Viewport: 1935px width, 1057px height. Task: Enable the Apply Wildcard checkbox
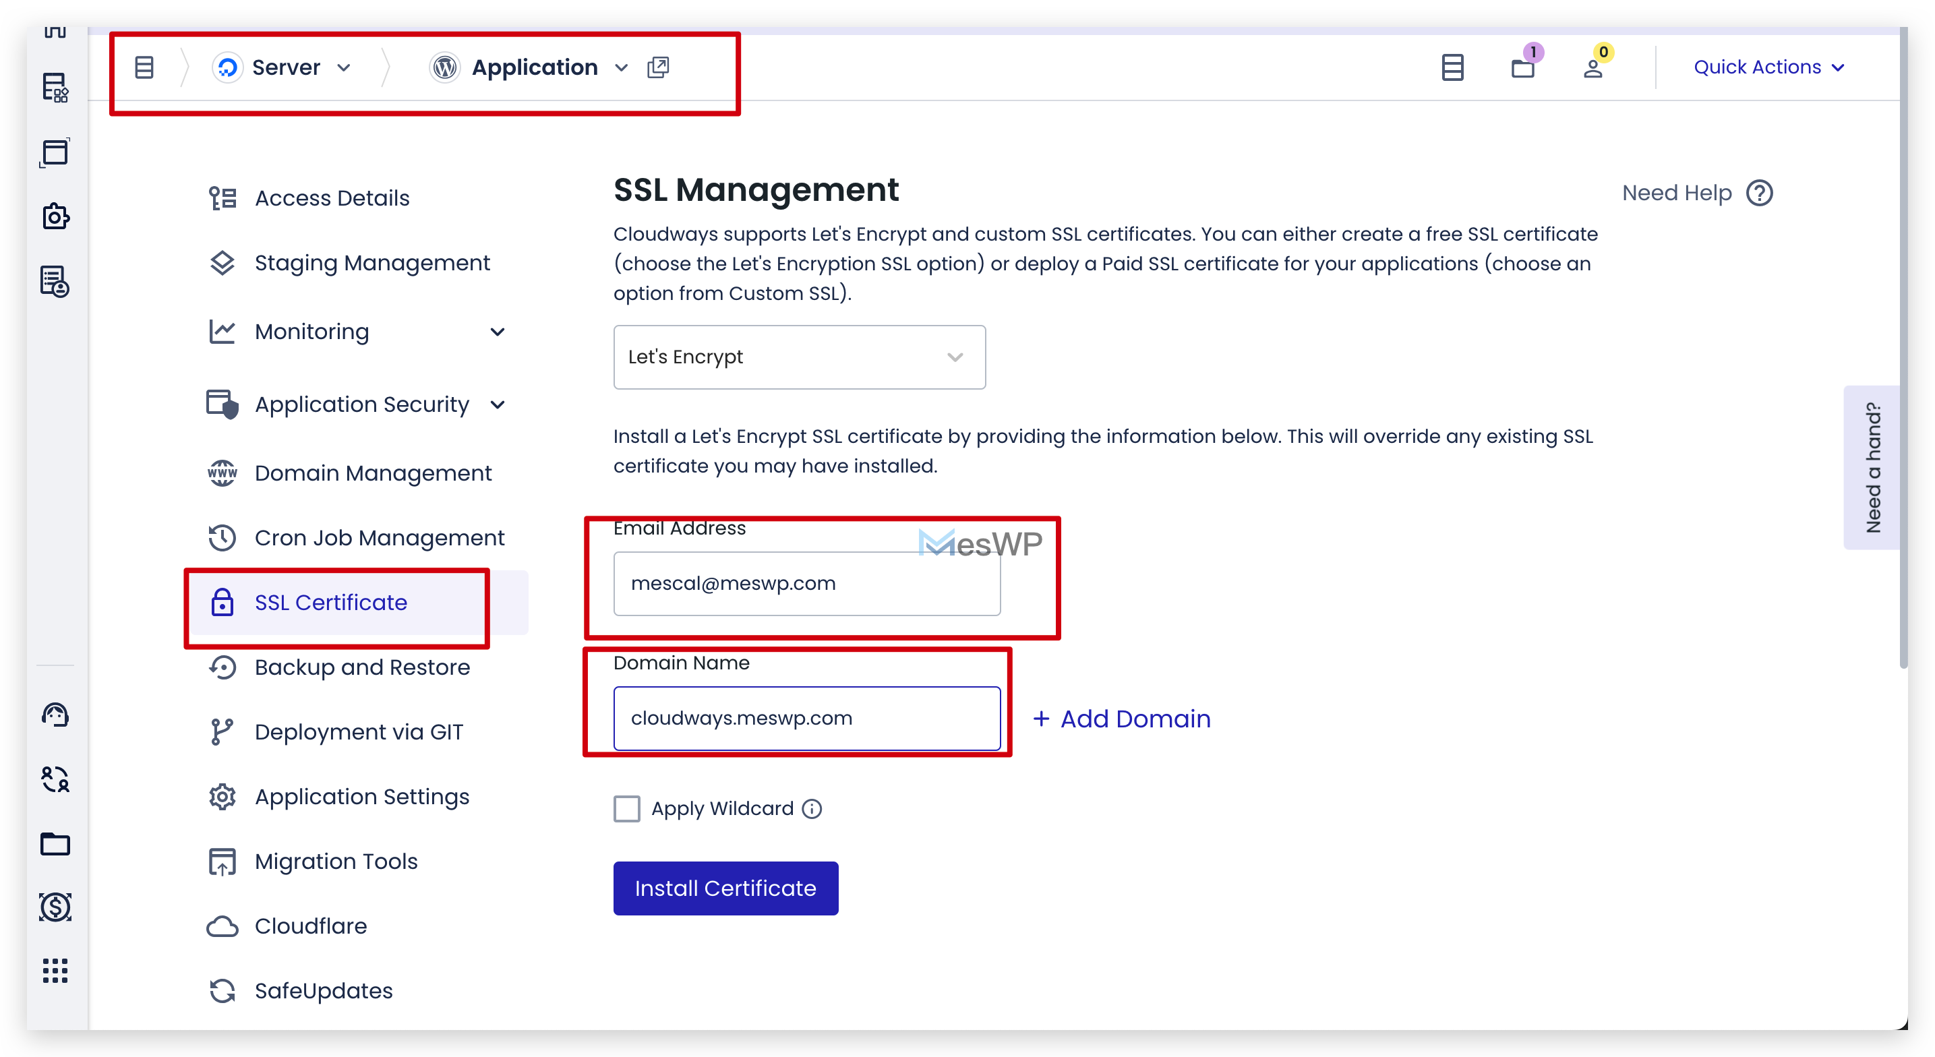(626, 809)
